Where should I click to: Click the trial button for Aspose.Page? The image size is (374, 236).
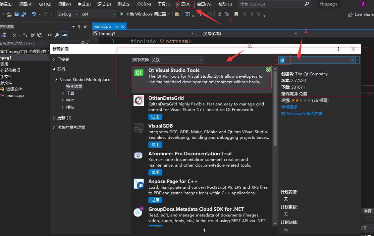tap(155, 200)
